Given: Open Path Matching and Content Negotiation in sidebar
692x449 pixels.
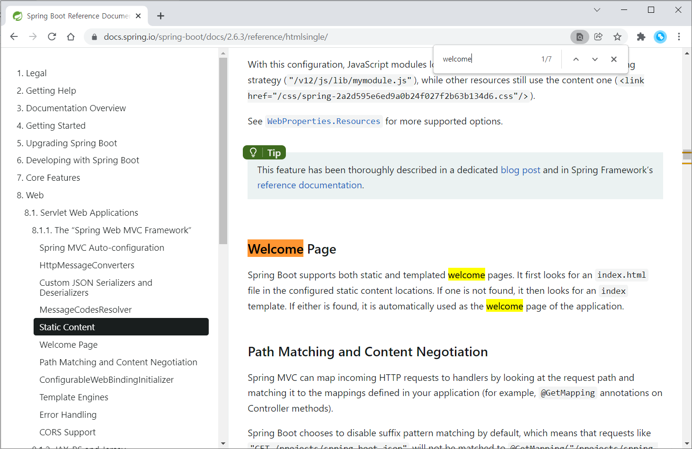Looking at the screenshot, I should tap(118, 362).
